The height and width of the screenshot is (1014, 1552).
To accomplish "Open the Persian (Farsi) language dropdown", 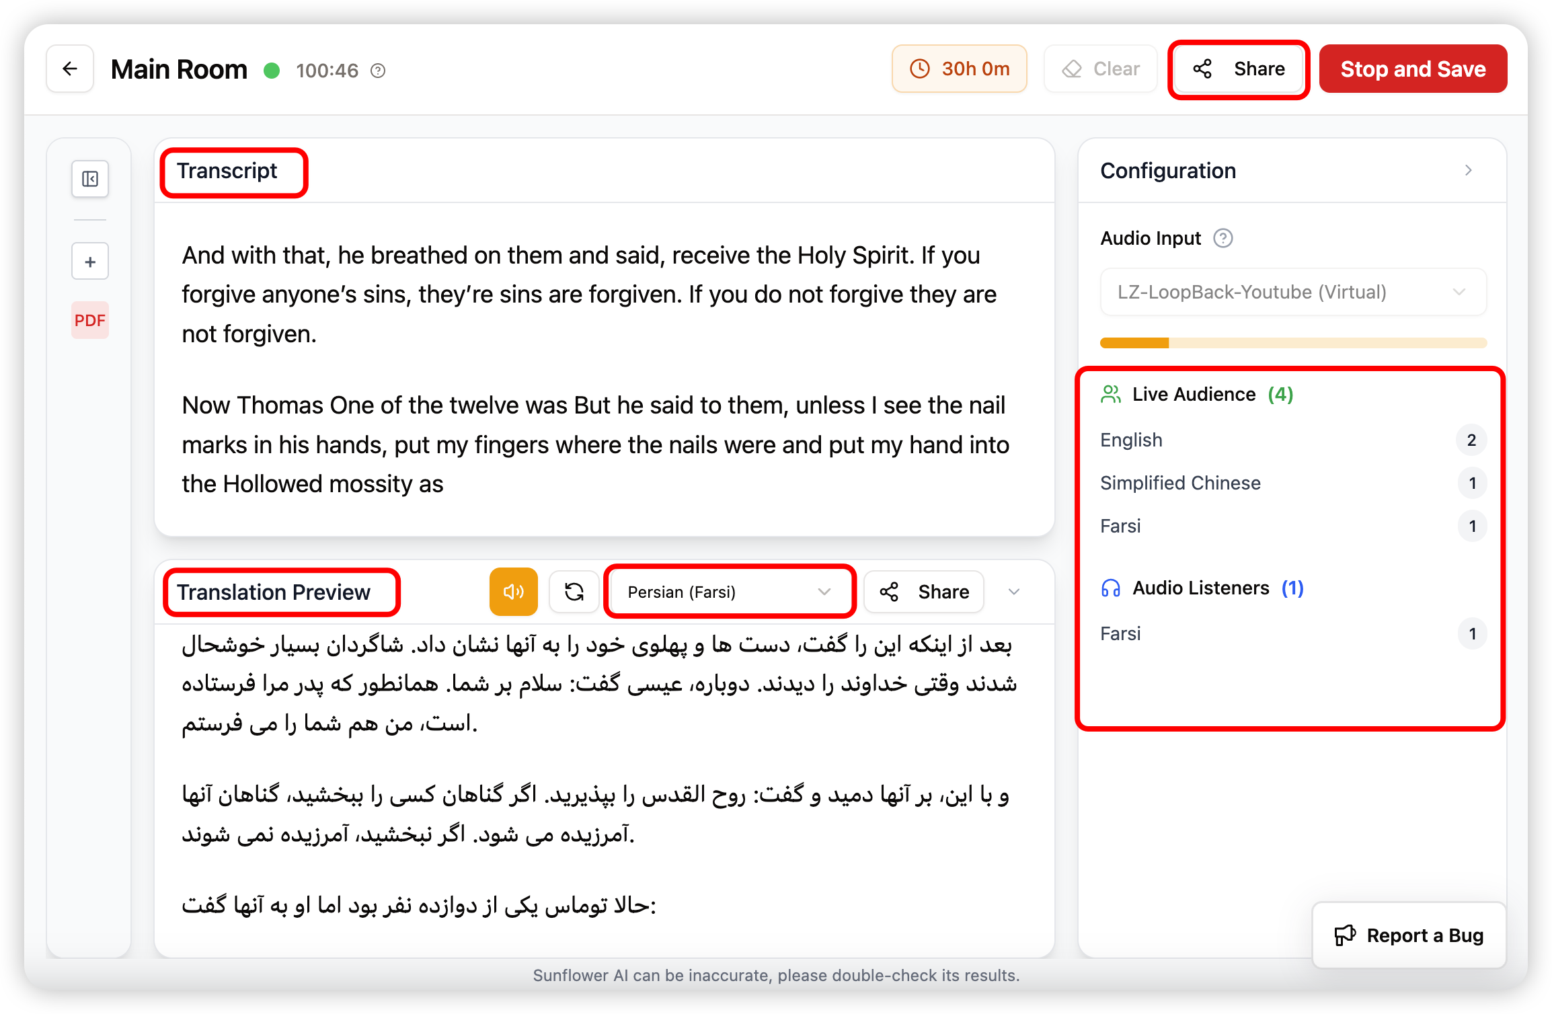I will click(730, 592).
